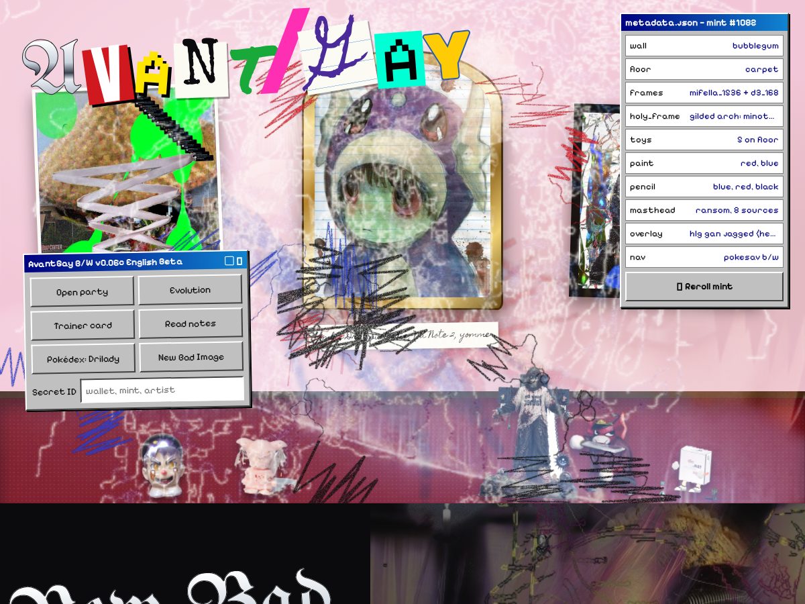Open the Evolution section

(x=191, y=290)
